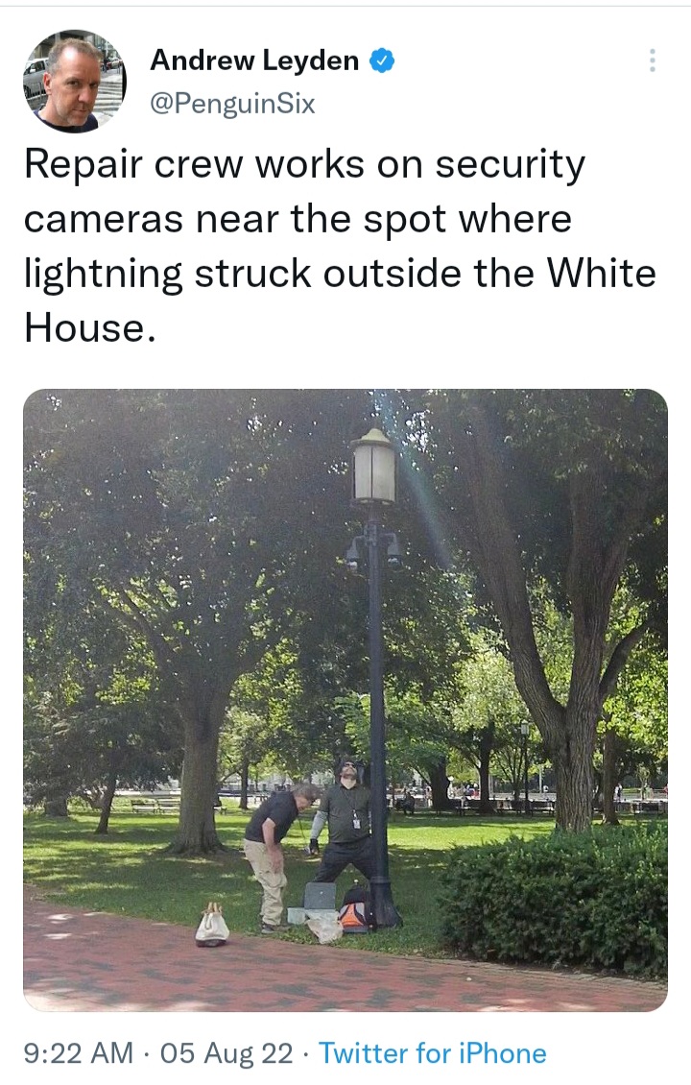Image resolution: width=691 pixels, height=1085 pixels.
Task: Click the orange backpack at lamp base
Action: (355, 910)
